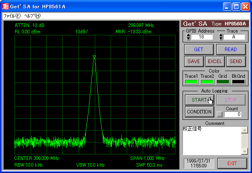This screenshot has width=252, height=173.
Task: Click the GPIB Address value field
Action: point(202,37)
